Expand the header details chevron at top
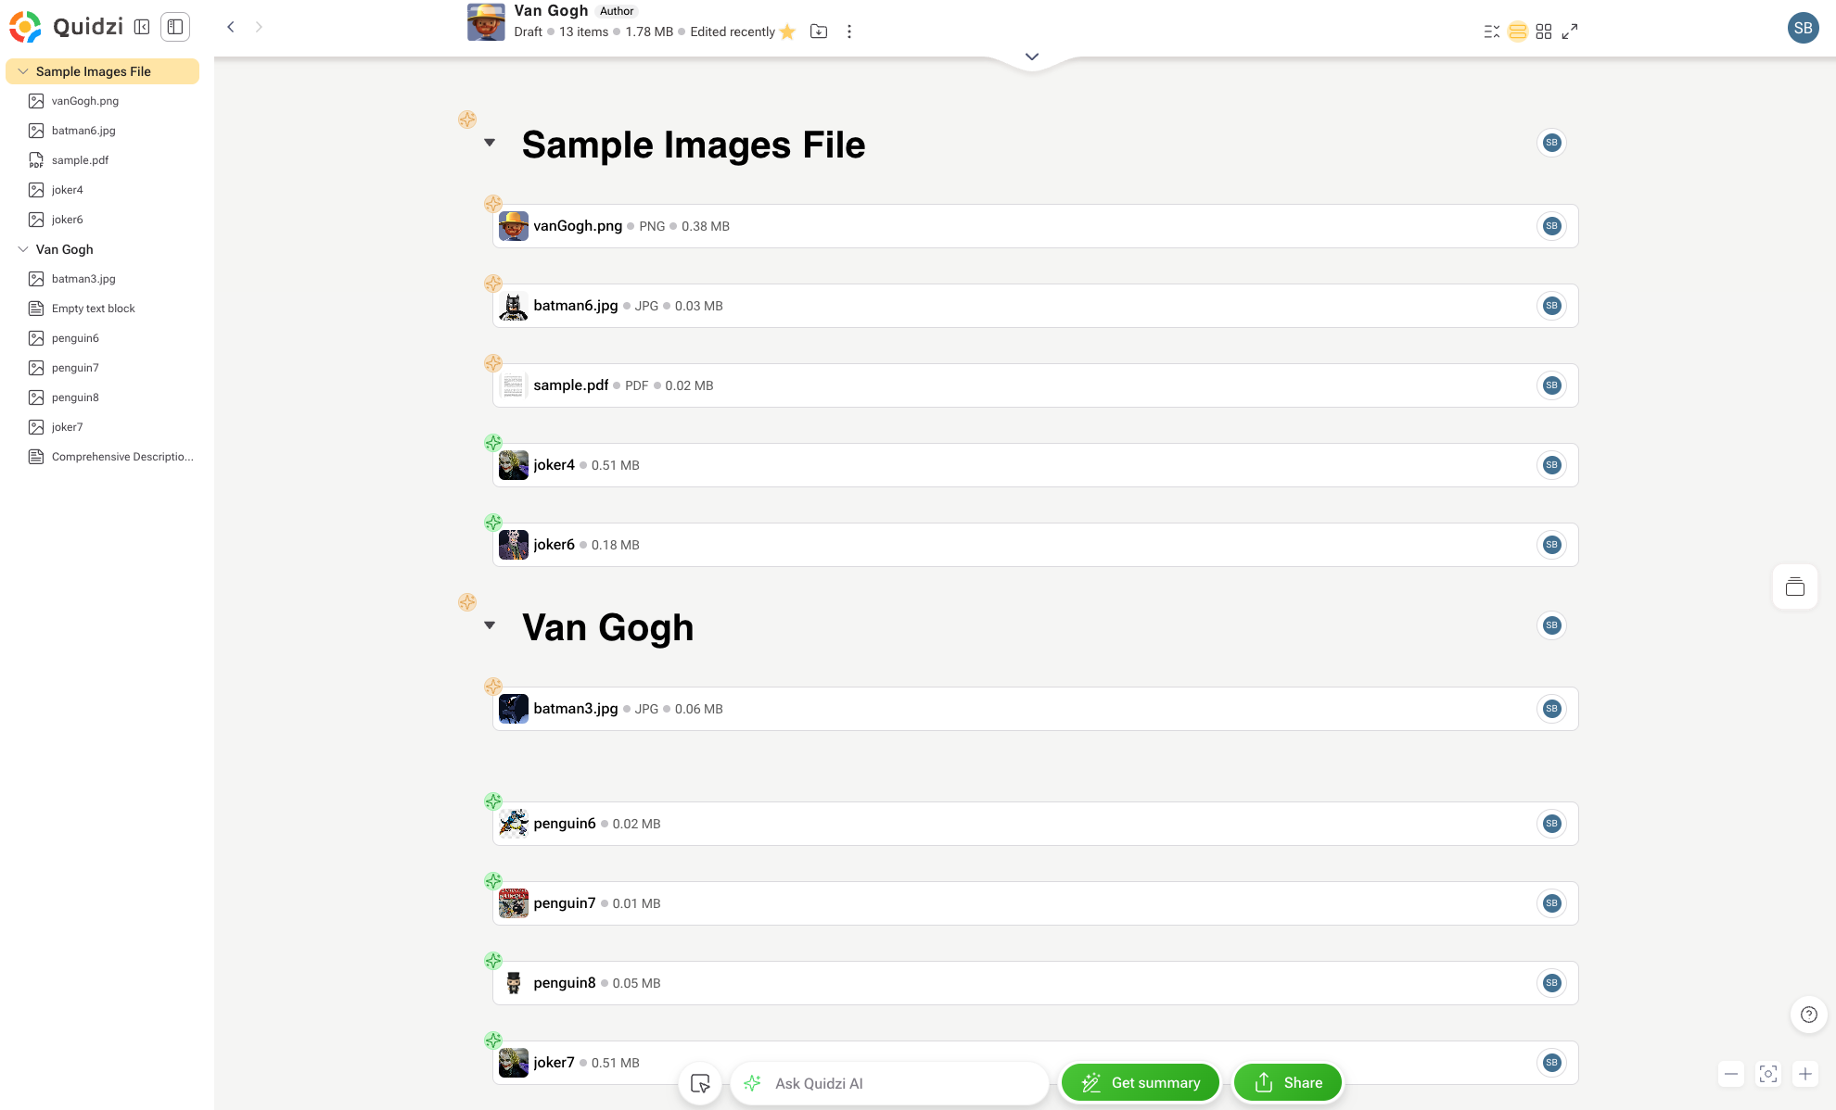The width and height of the screenshot is (1836, 1110). tap(1032, 57)
